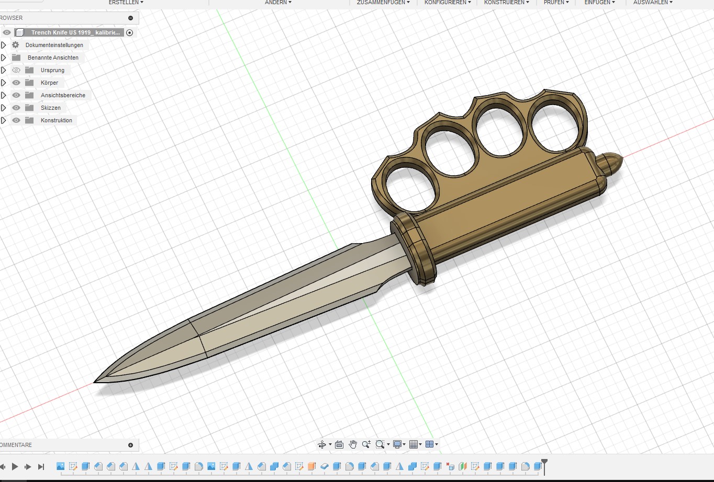This screenshot has width=714, height=482.
Task: Click the Trench Knife component icon
Action: click(x=19, y=32)
